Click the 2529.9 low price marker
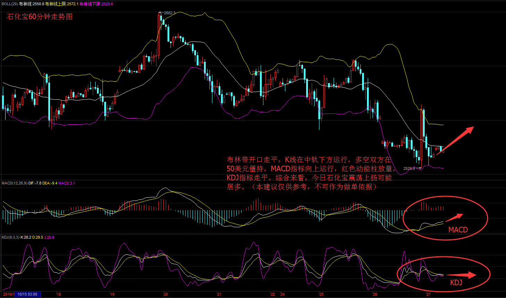Image resolution: width=506 pixels, height=298 pixels. 409,168
